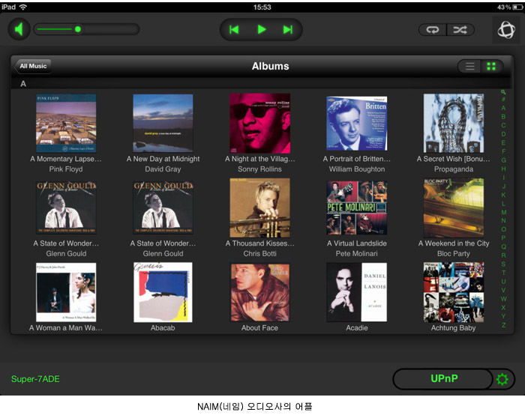The image size is (525, 418).
Task: Switch to grid view
Action: 491,66
